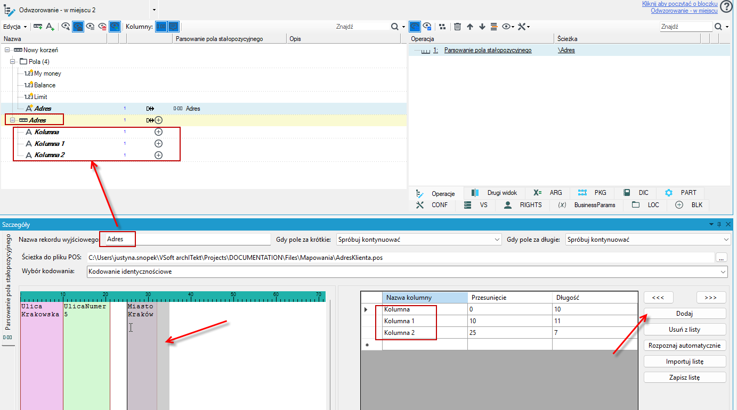Screen dimensions: 737x410
Task: Click the eye with trash bin icon
Action: coord(103,26)
